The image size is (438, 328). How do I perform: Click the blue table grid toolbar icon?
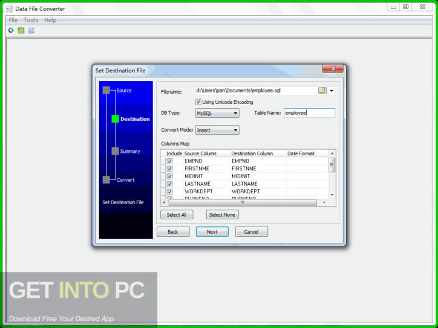point(31,30)
